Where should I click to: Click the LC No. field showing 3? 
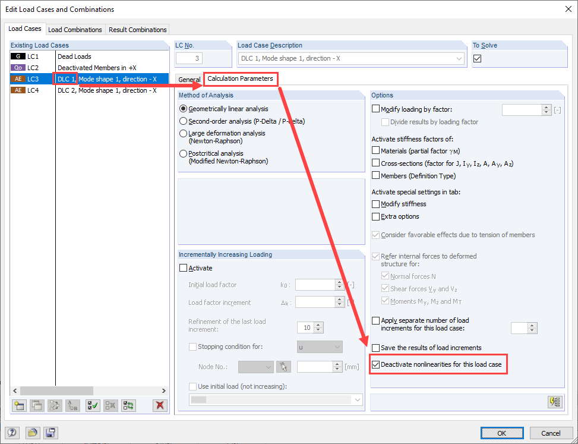click(189, 58)
